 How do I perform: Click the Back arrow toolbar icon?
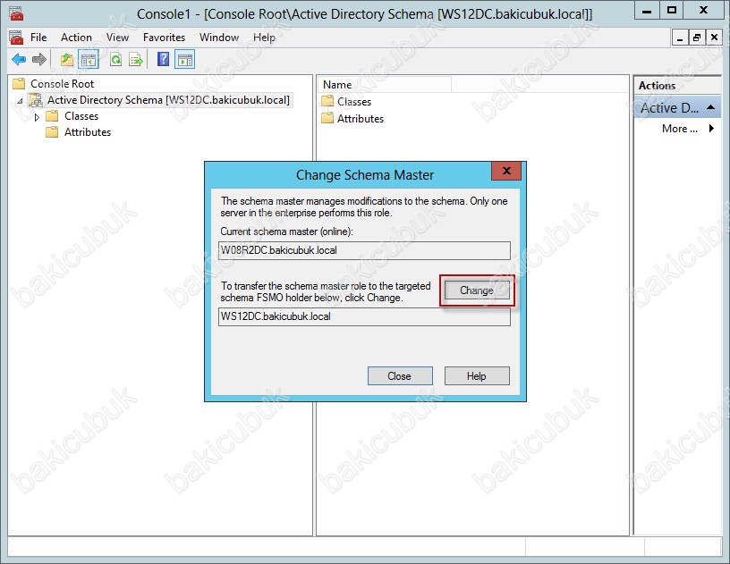click(19, 60)
